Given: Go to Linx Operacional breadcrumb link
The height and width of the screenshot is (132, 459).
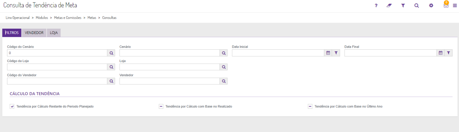Looking at the screenshot, I should click(x=18, y=18).
